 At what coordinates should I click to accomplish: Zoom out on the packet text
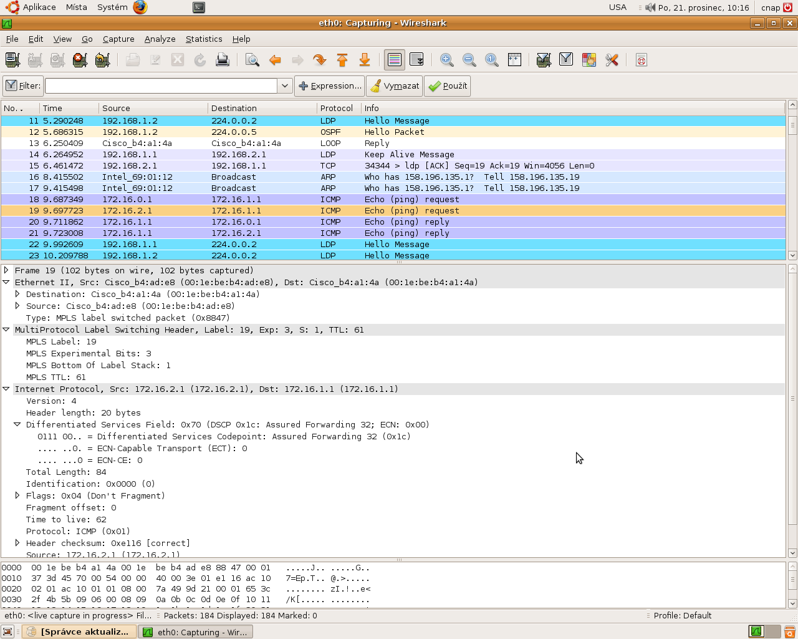[x=469, y=60]
